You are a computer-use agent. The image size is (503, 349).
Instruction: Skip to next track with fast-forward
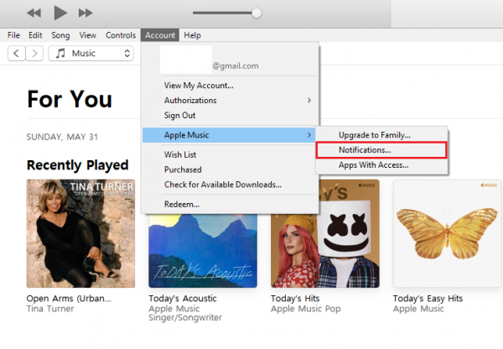[86, 13]
